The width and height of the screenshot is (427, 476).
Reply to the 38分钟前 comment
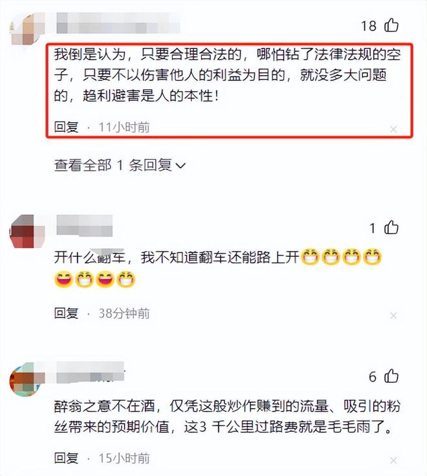66,313
